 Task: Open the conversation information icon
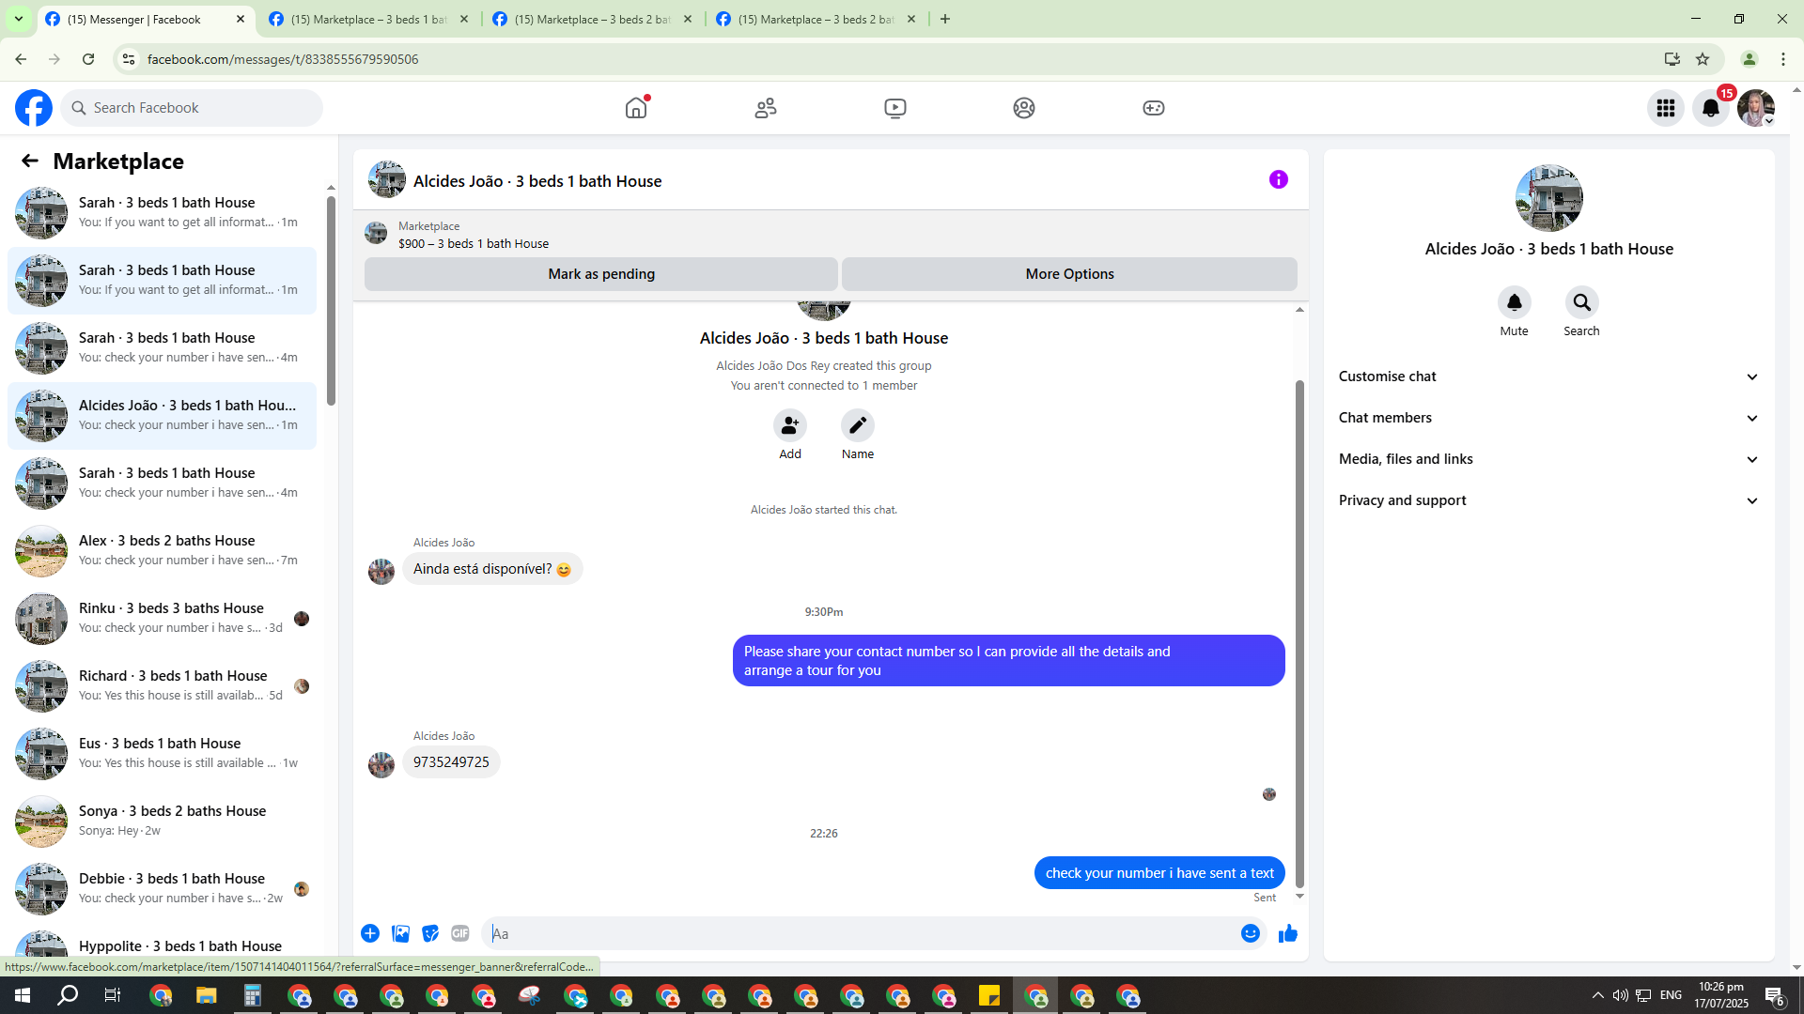click(1279, 179)
